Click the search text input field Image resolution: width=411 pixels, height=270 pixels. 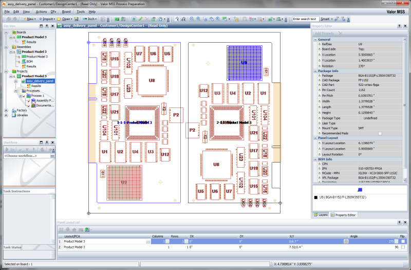click(306, 19)
